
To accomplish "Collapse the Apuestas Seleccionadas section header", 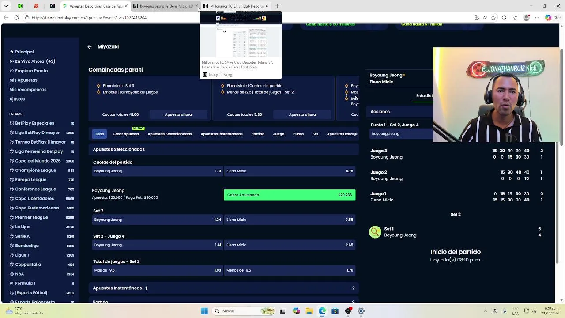I will coord(224,149).
